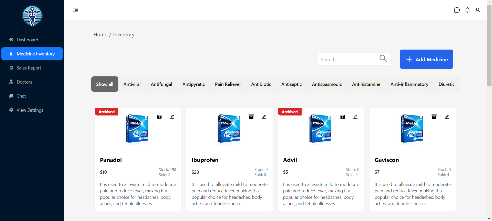The image size is (492, 221).
Task: Open Chat in sidebar
Action: click(x=32, y=96)
